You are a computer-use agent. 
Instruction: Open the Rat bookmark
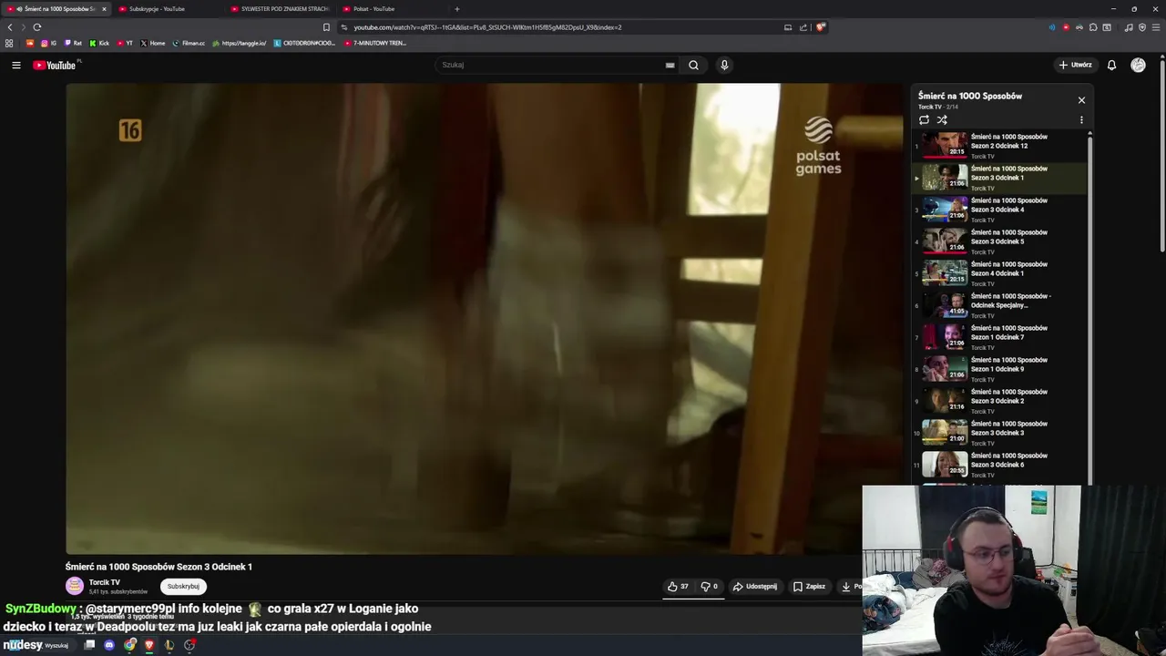click(x=73, y=43)
